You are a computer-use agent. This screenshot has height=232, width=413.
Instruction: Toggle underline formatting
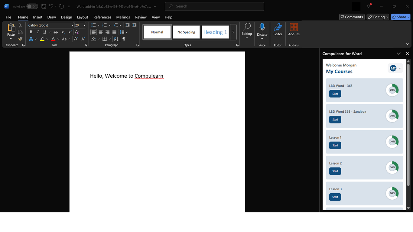click(x=45, y=32)
